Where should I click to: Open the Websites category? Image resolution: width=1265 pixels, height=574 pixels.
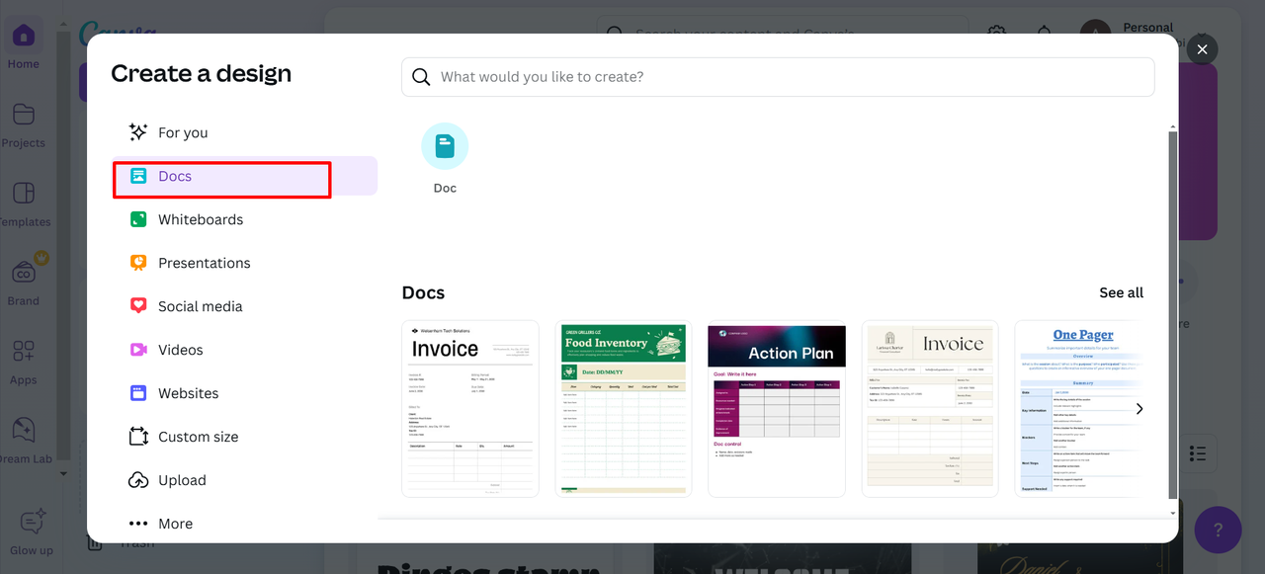click(x=245, y=393)
